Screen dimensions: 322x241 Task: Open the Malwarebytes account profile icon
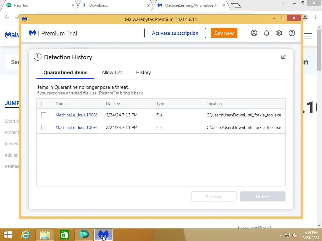(x=254, y=33)
